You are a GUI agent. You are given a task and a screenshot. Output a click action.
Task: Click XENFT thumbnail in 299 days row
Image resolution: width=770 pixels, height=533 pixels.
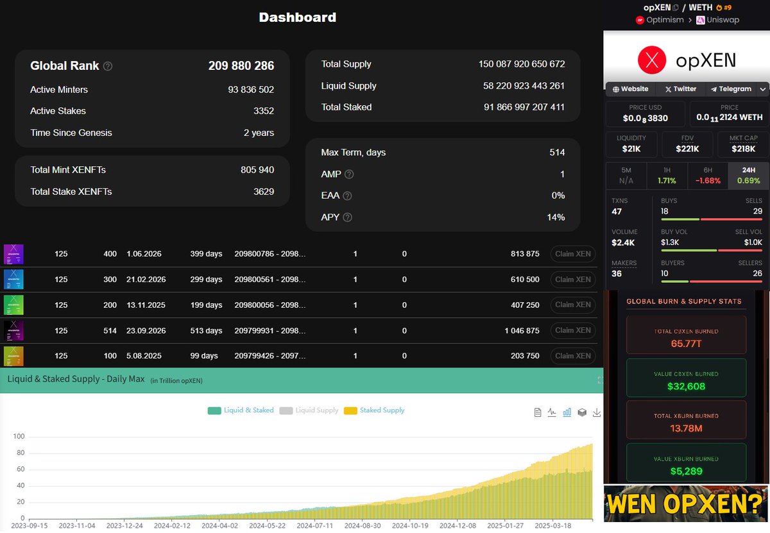click(x=14, y=279)
